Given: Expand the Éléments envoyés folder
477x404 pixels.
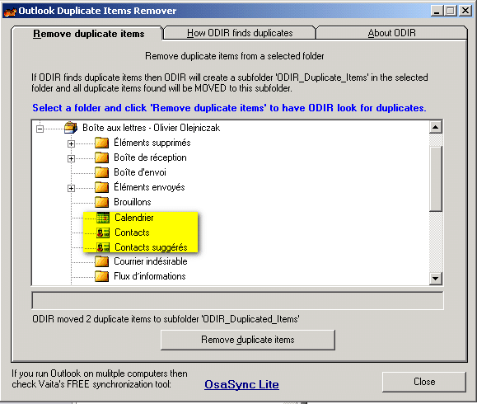Looking at the screenshot, I should coord(71,189).
